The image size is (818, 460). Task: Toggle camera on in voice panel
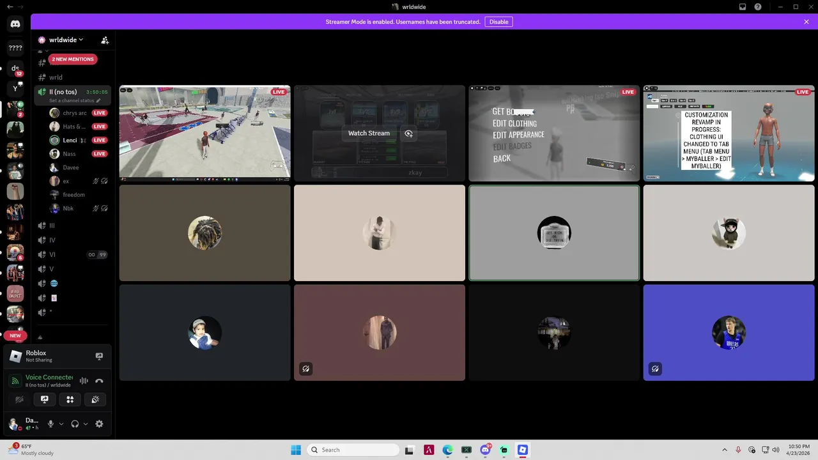pos(20,399)
